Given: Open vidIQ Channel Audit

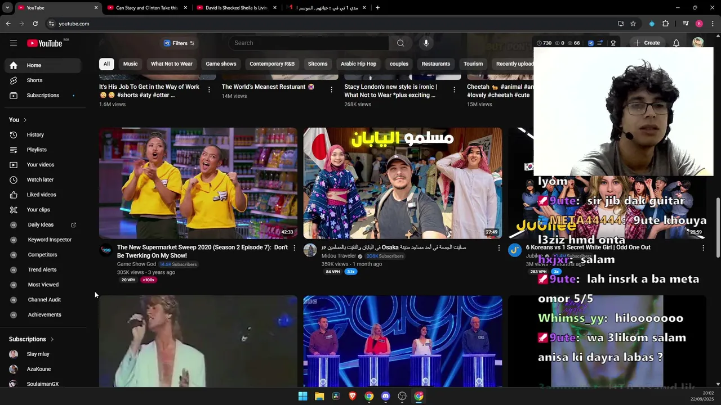Looking at the screenshot, I should point(44,300).
